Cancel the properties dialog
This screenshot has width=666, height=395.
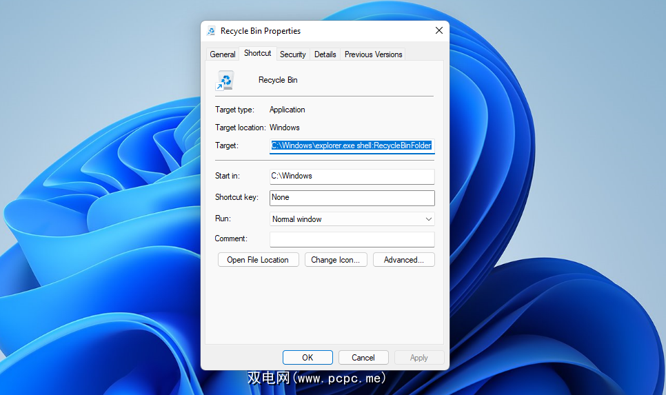point(363,358)
